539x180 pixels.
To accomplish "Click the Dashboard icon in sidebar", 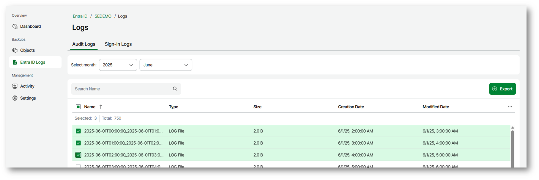I will [15, 26].
